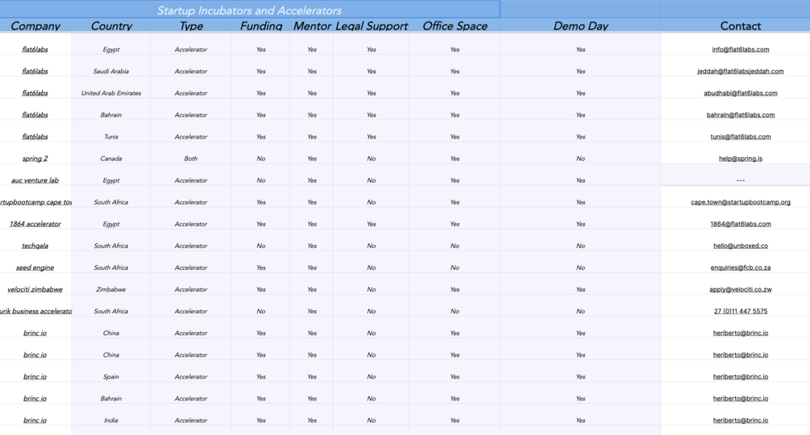Screen dimensions: 810x435
Task: Open the auc venture lab link
Action: click(35, 180)
